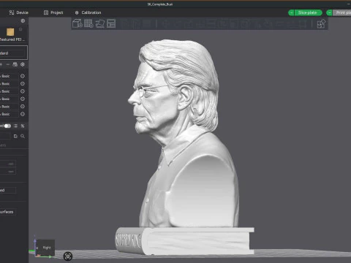Image resolution: width=351 pixels, height=263 pixels.
Task: Edit the third filament preset icon
Action: coord(23,91)
